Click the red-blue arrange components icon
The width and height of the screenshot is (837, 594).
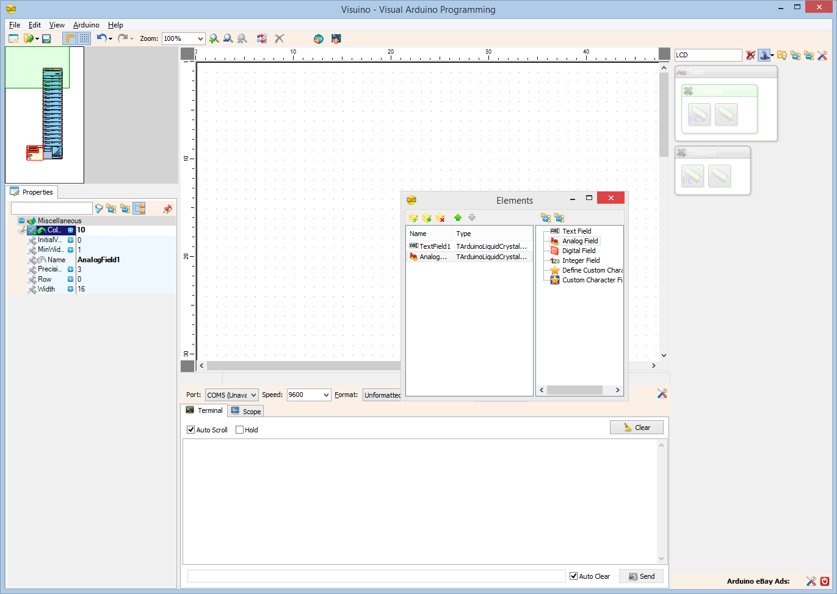pyautogui.click(x=262, y=38)
